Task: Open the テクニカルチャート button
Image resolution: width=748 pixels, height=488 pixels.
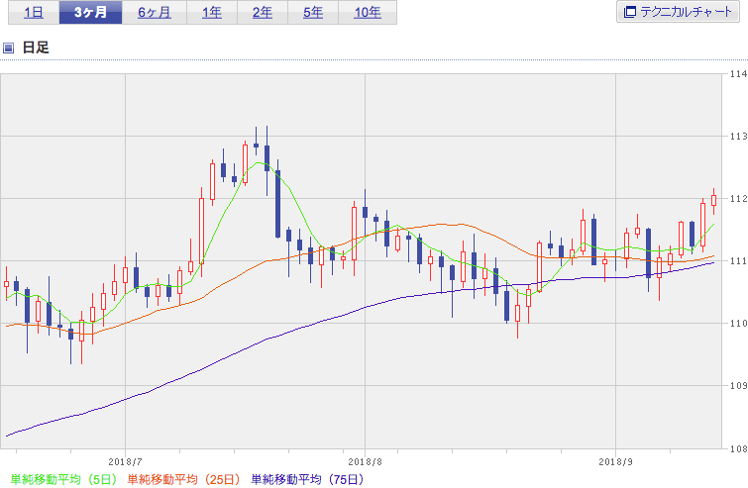Action: point(678,12)
